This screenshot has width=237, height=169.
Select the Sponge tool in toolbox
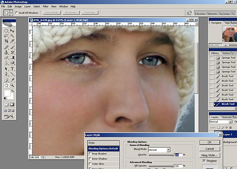(x=12, y=62)
